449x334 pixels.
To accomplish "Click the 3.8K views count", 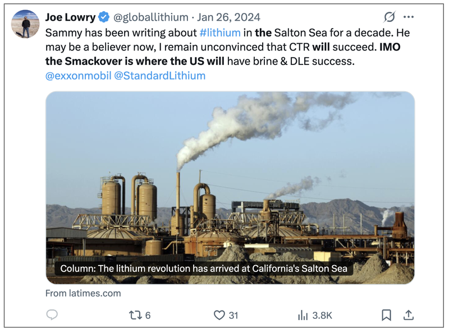I will (x=322, y=315).
